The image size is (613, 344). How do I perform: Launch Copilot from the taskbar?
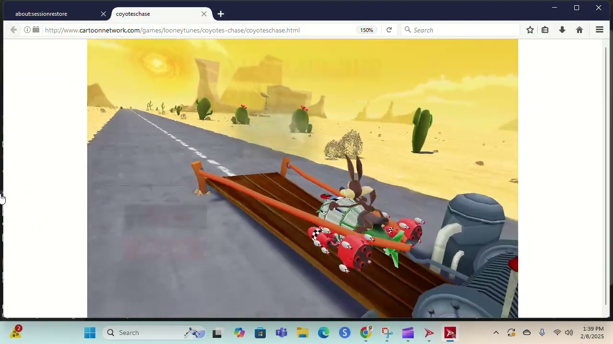(239, 333)
